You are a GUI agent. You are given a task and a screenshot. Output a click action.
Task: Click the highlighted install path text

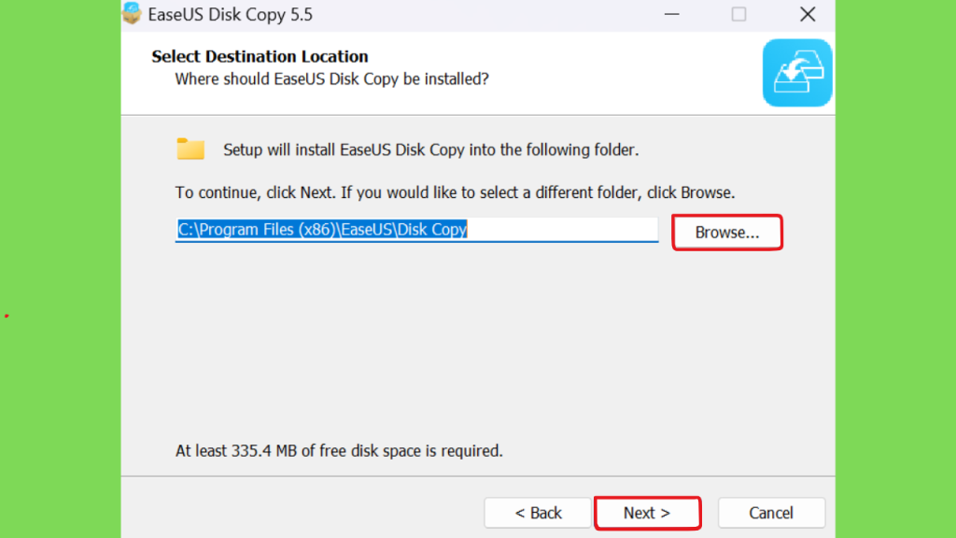[322, 230]
